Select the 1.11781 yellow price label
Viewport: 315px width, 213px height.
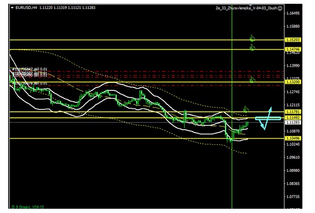pos(293,112)
